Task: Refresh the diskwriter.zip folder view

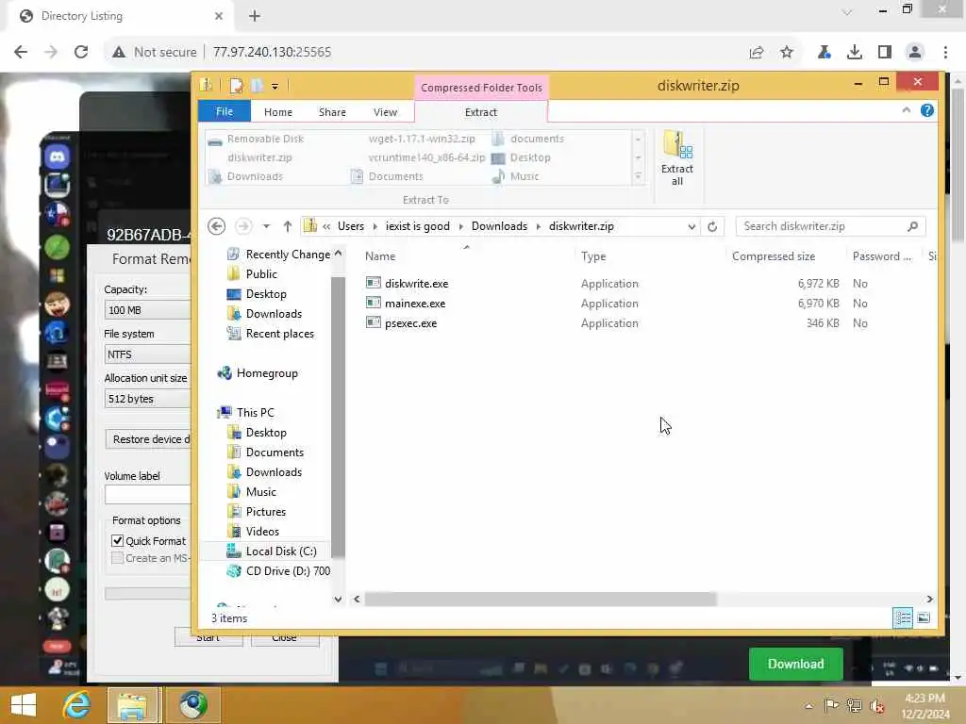Action: click(712, 226)
